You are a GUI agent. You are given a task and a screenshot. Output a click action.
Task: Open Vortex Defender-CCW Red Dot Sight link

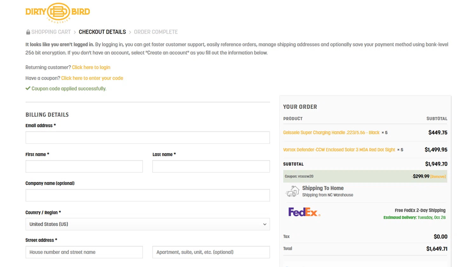339,150
